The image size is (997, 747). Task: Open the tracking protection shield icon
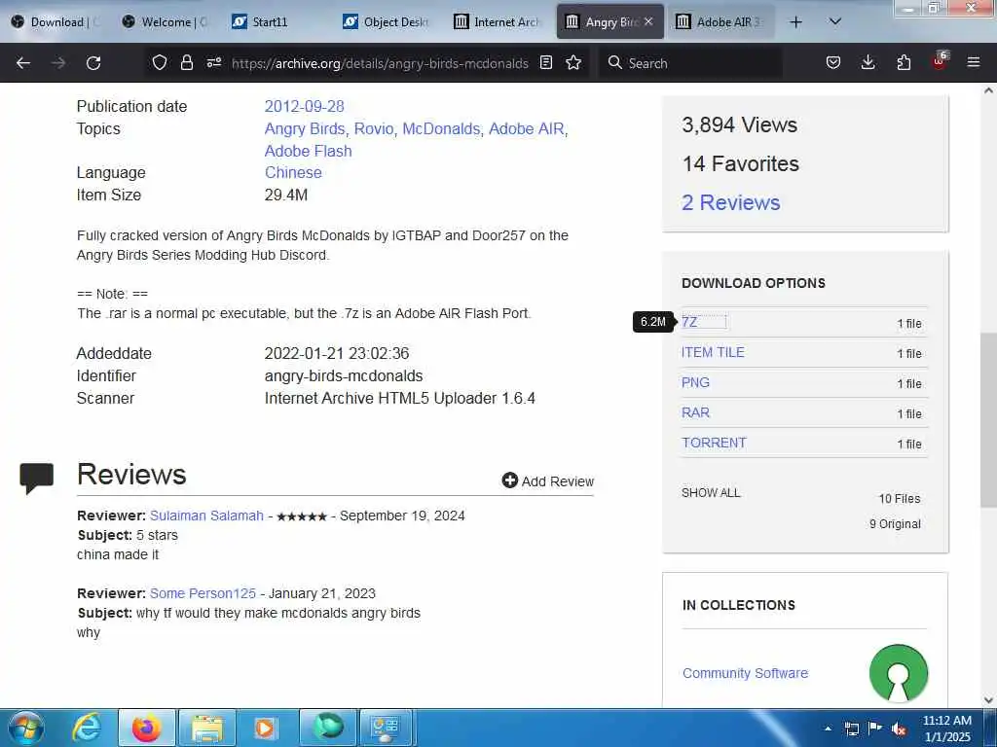coord(160,62)
